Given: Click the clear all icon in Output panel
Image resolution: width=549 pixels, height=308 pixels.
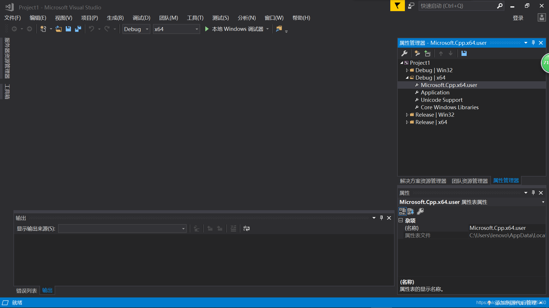Looking at the screenshot, I should click(233, 228).
